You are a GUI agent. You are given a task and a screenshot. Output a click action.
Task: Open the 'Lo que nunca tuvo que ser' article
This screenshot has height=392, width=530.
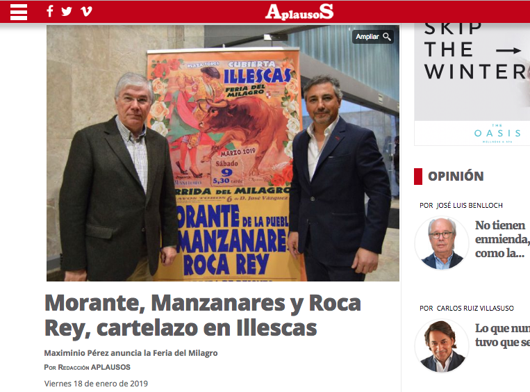[x=502, y=335]
